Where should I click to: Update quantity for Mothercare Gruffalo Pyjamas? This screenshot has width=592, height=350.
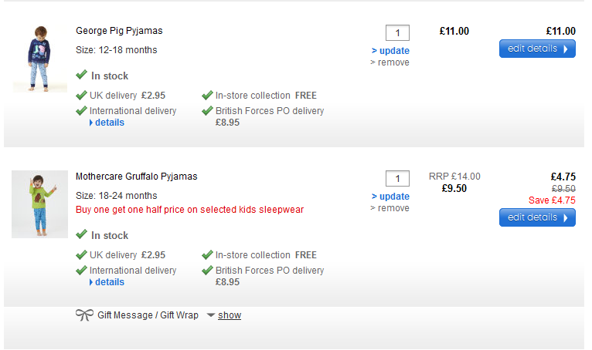click(x=391, y=197)
